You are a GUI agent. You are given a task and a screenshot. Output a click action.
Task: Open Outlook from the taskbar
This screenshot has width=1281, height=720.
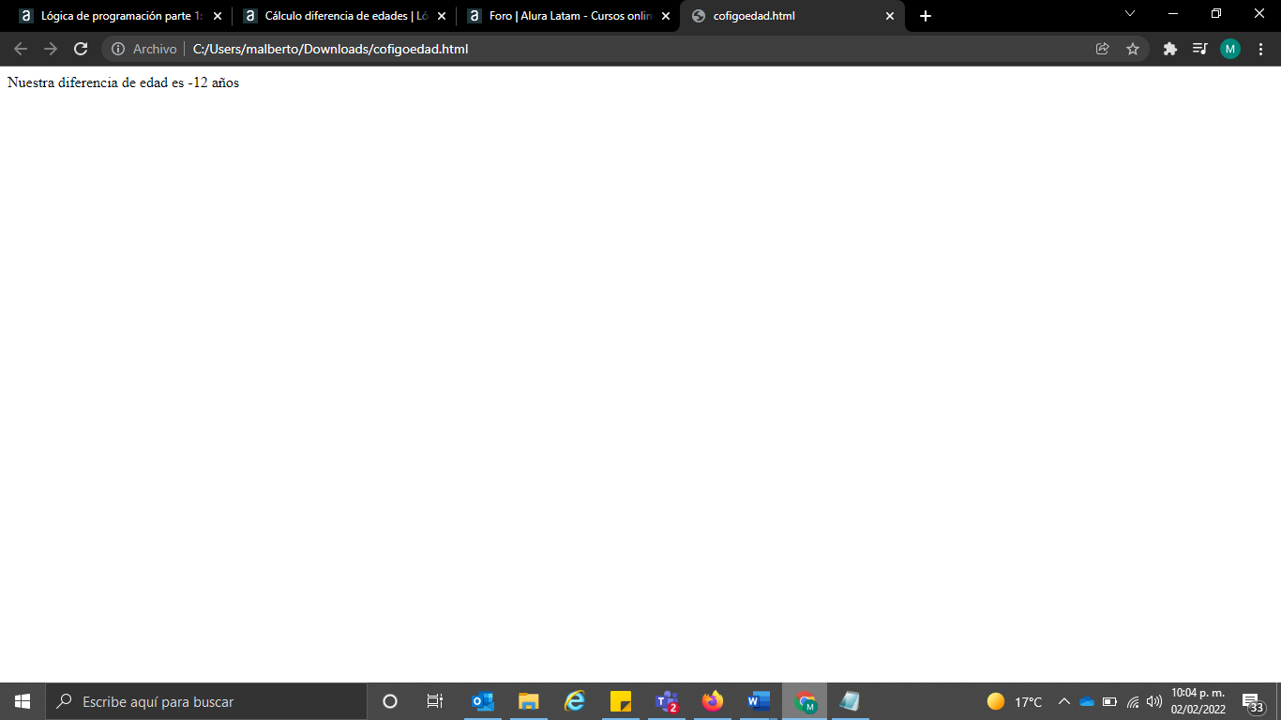click(x=483, y=701)
